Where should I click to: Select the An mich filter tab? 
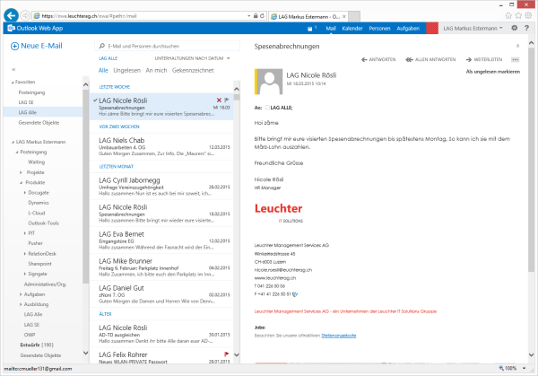click(x=156, y=70)
